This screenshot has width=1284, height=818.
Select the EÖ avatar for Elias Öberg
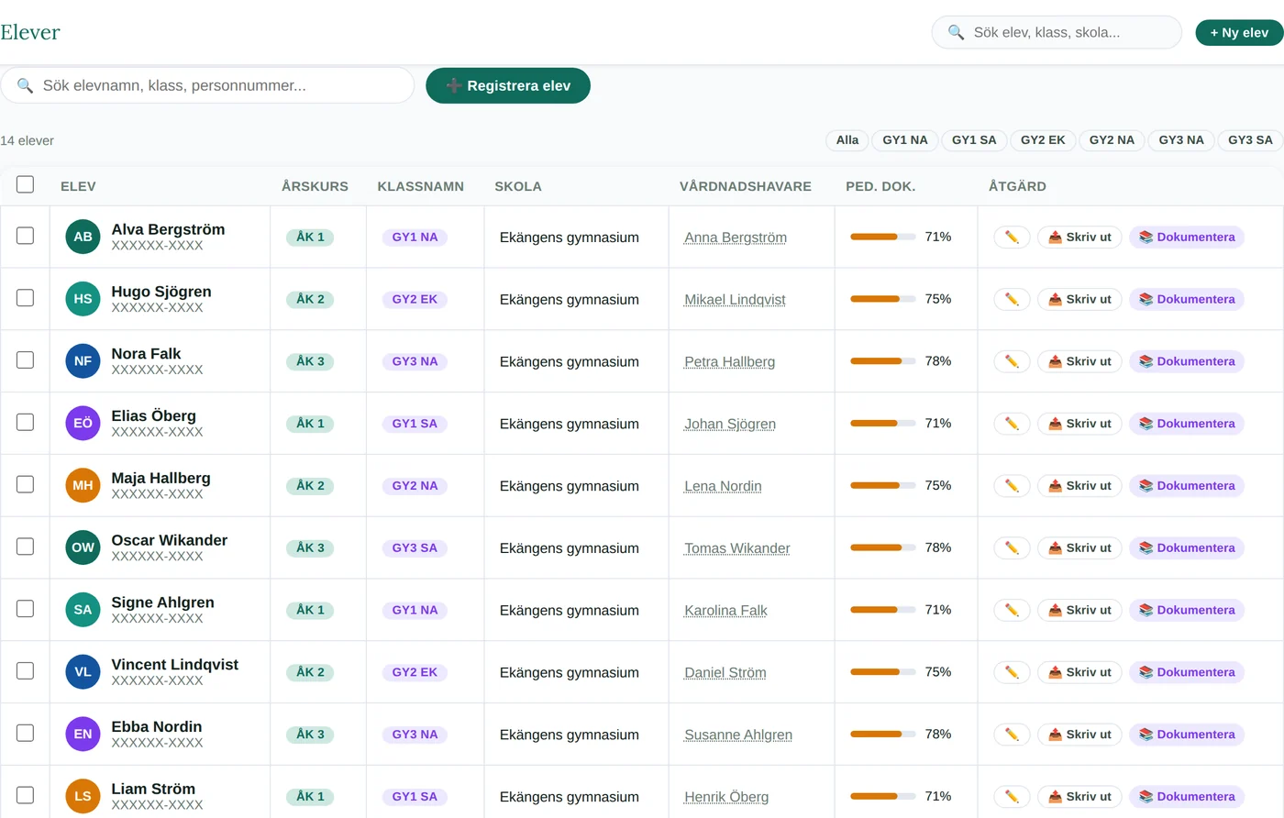83,424
